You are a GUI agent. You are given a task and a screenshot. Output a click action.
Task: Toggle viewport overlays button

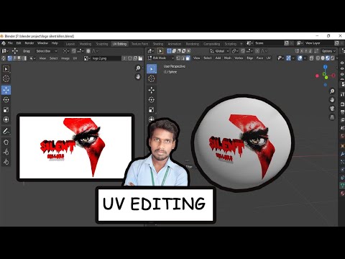(x=300, y=58)
